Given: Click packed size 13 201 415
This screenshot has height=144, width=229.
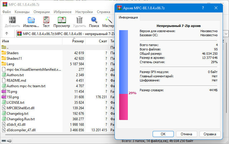Looking at the screenshot, I should pyautogui.click(x=99, y=130).
